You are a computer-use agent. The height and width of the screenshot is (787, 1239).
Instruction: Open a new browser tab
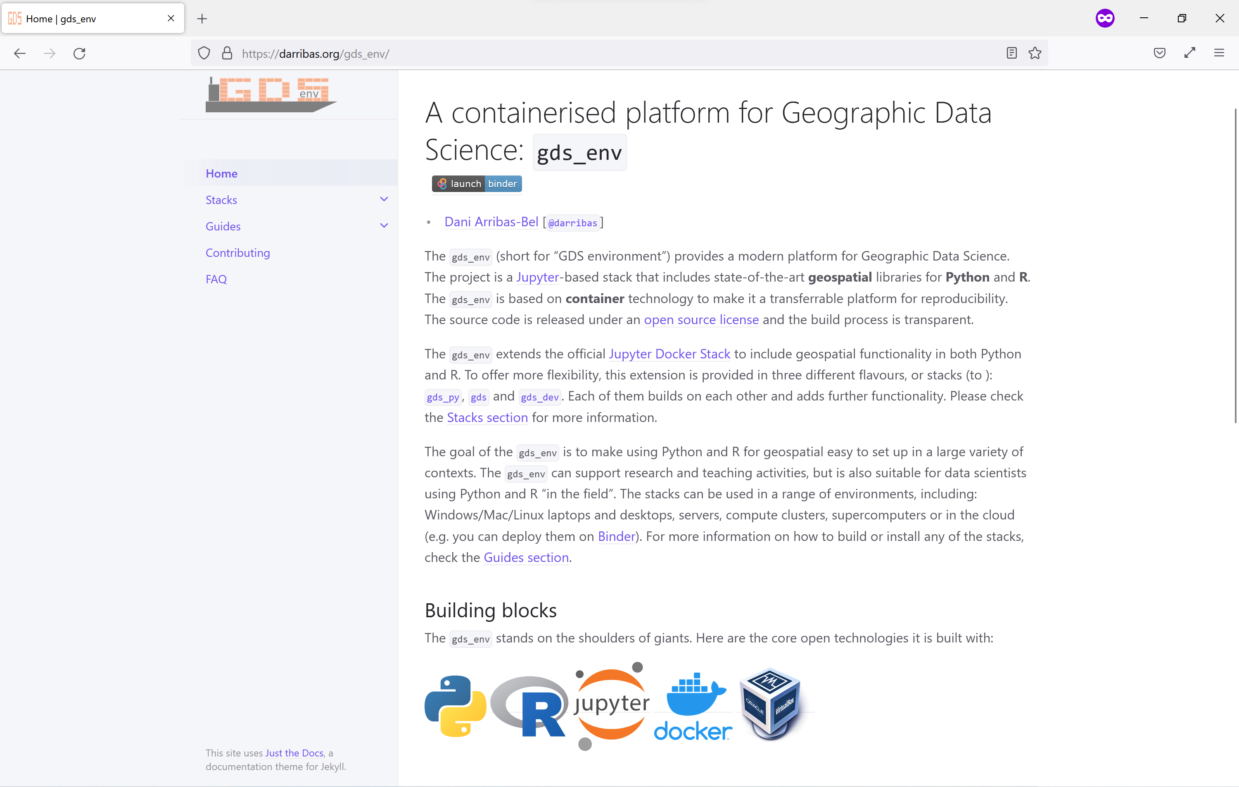pyautogui.click(x=202, y=19)
